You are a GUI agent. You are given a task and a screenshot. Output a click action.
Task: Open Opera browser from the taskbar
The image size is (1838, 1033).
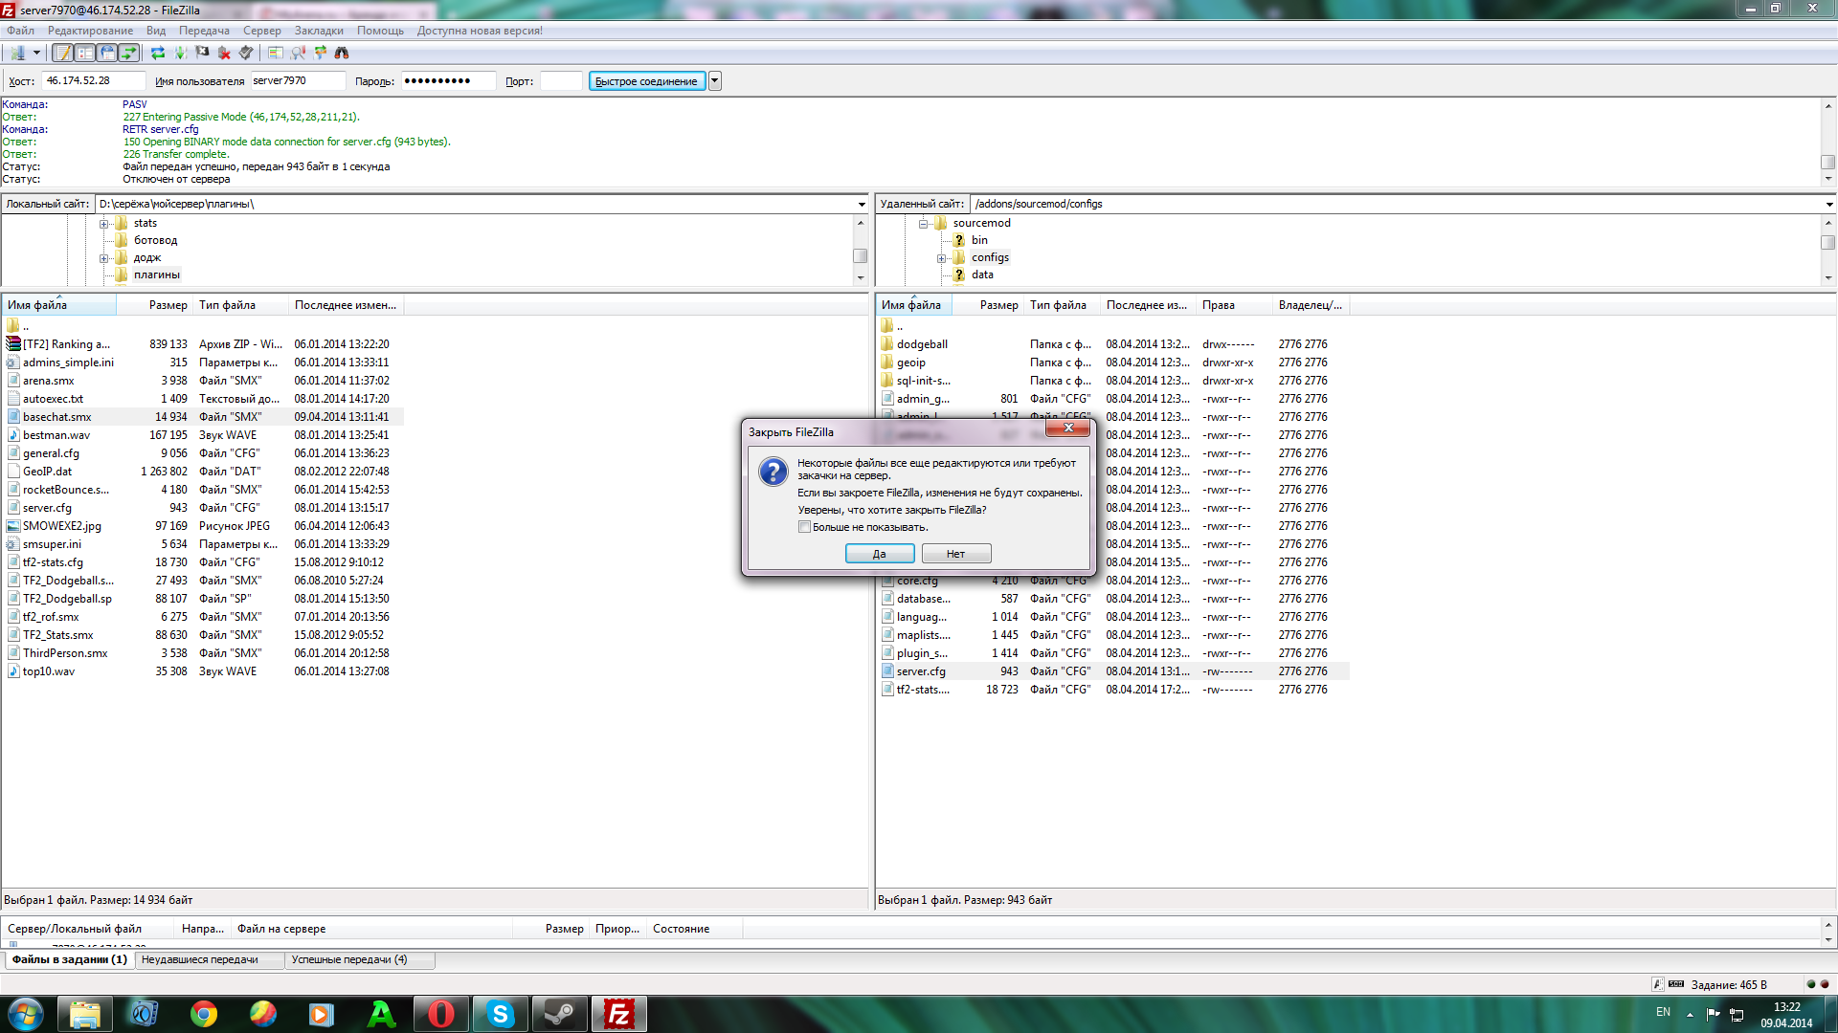tap(441, 1014)
